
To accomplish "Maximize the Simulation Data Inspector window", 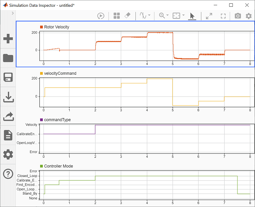I will coord(231,5).
